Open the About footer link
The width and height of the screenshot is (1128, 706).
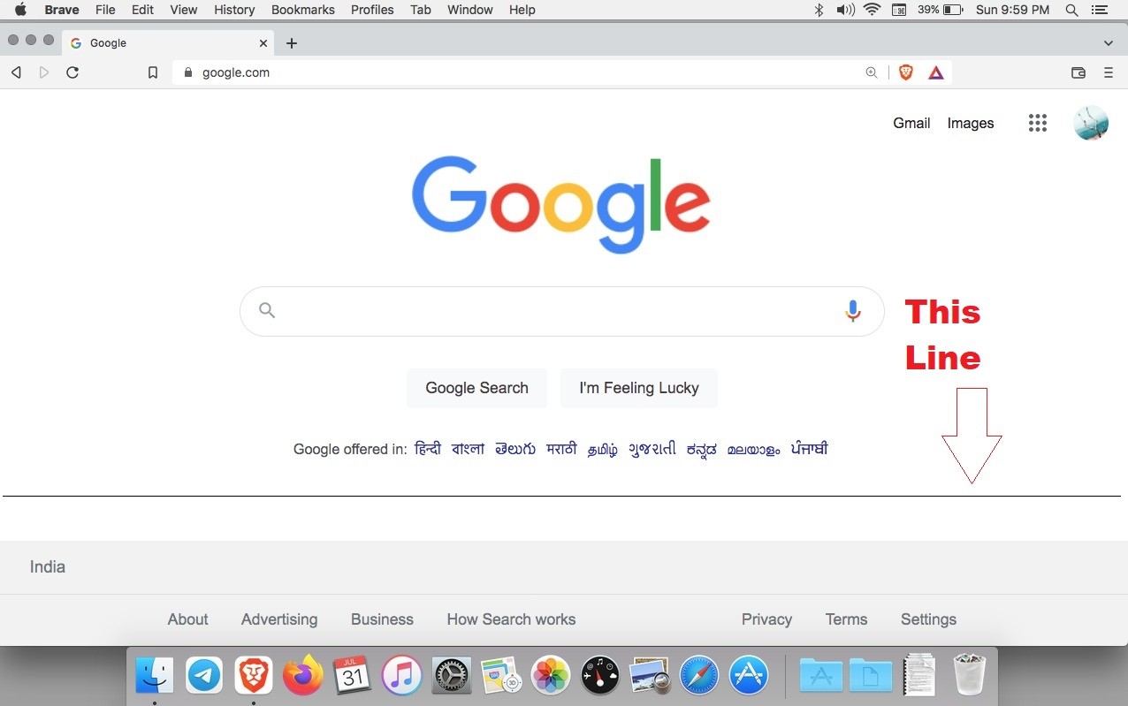188,619
